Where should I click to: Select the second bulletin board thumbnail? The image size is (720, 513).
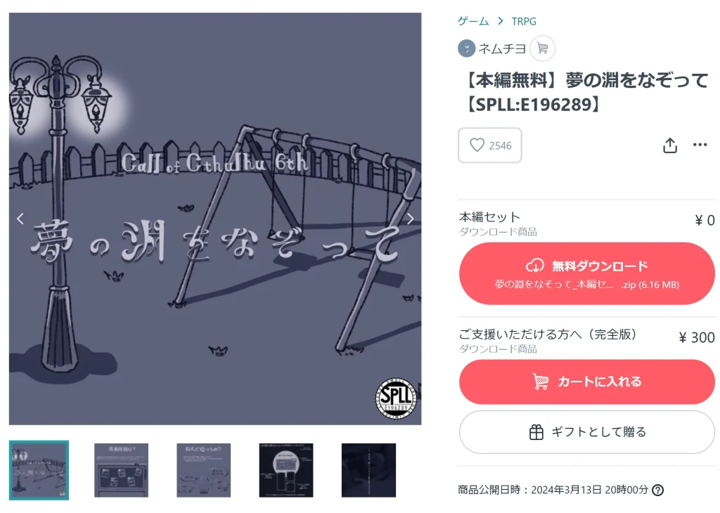[x=121, y=470]
